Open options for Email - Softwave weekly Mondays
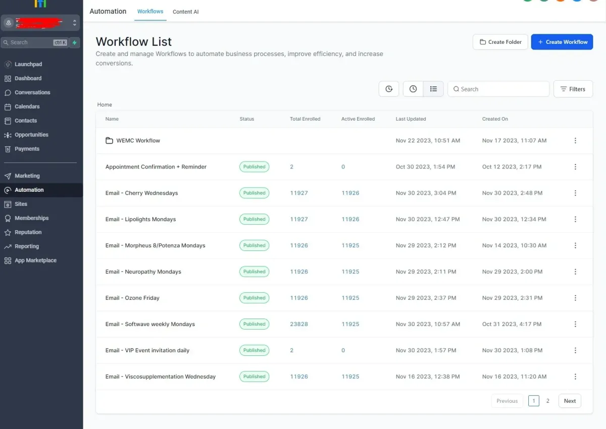 575,324
